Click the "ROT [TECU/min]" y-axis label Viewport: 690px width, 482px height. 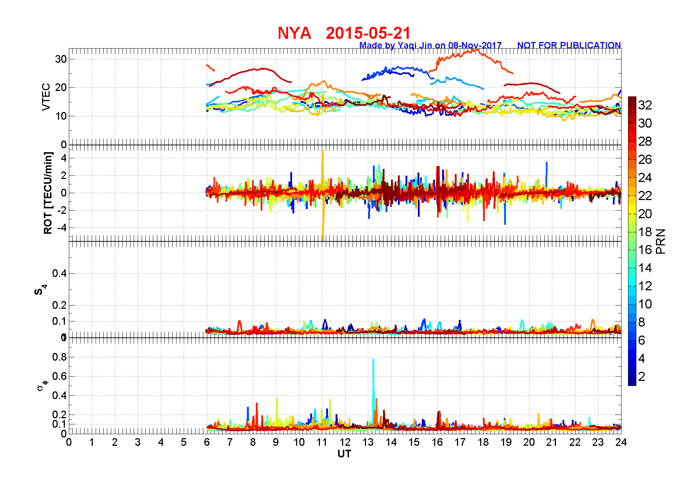[x=48, y=193]
